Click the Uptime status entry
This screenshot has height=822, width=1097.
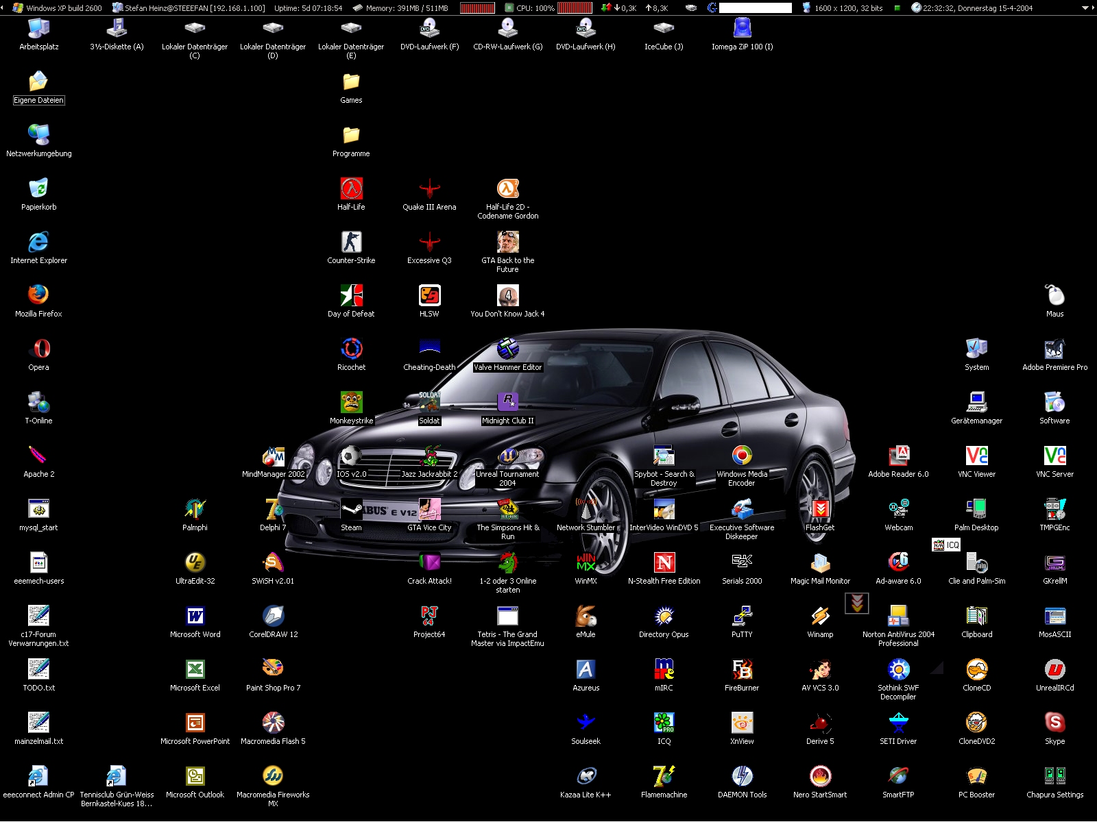tap(308, 8)
